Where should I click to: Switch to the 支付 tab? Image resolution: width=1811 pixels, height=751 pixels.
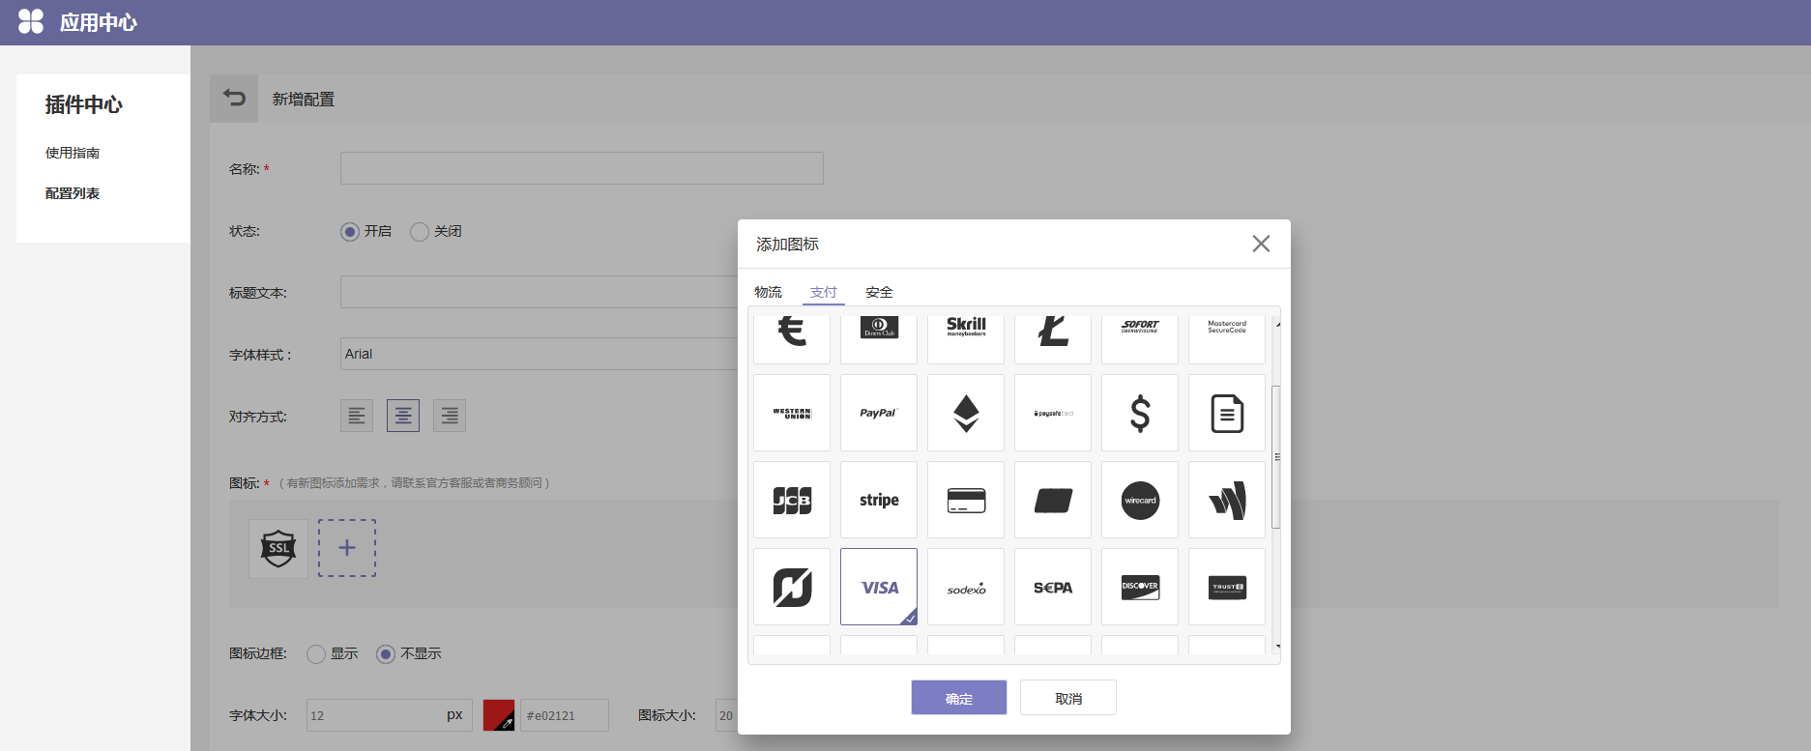(x=824, y=292)
